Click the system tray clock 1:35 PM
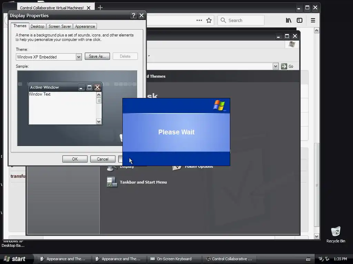This screenshot has width=353, height=264. (340, 259)
